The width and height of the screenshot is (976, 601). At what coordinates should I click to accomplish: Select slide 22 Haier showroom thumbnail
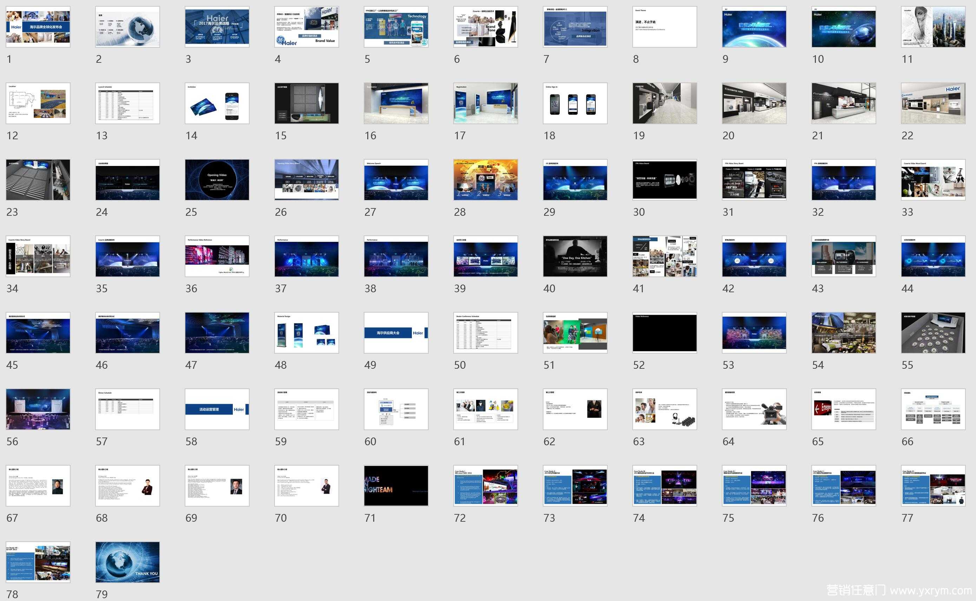coord(934,103)
